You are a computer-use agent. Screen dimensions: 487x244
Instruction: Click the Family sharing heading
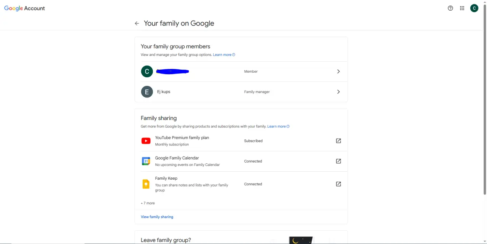pos(159,118)
